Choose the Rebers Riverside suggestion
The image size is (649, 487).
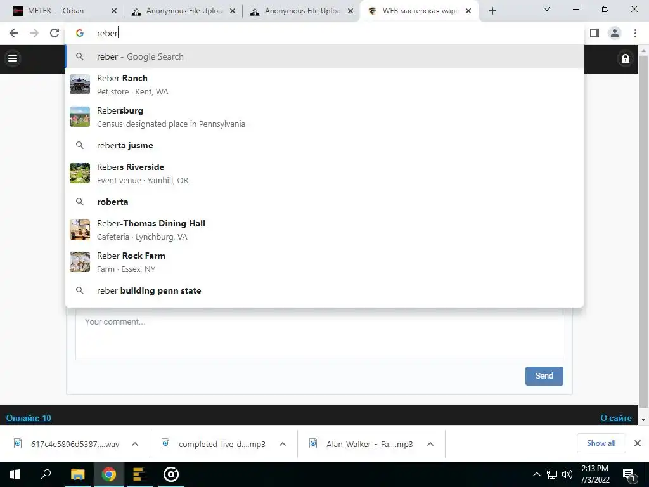click(x=324, y=173)
